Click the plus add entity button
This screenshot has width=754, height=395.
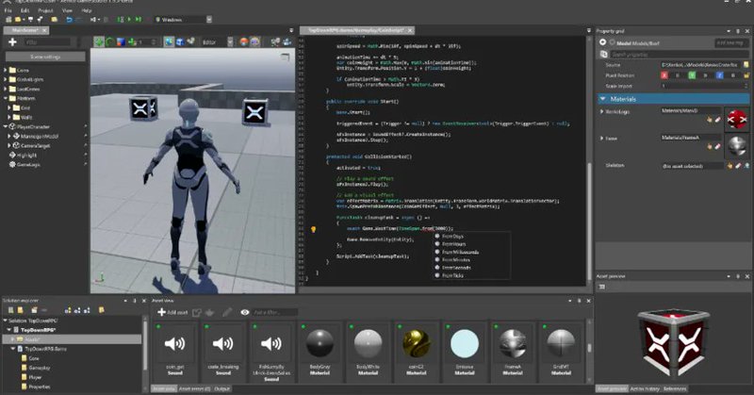click(x=12, y=41)
